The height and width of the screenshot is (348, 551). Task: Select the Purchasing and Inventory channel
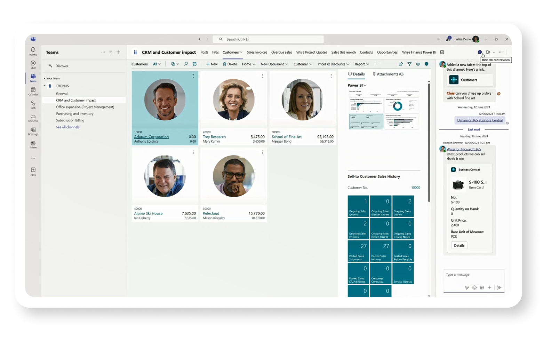tap(75, 113)
